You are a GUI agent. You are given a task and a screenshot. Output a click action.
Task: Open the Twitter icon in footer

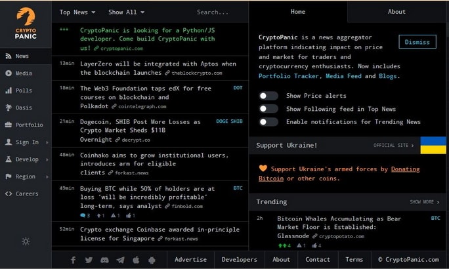click(89, 260)
